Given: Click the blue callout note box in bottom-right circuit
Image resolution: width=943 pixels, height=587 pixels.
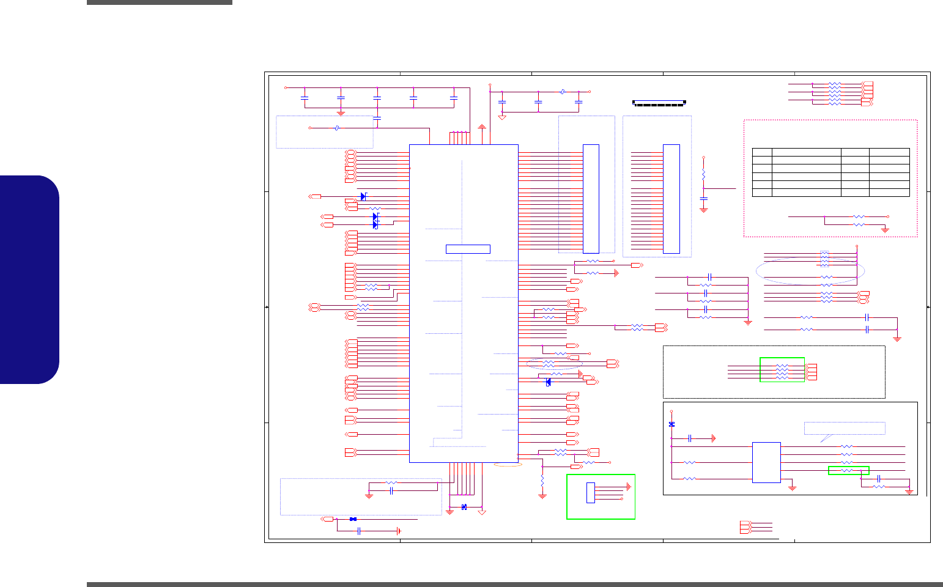Looking at the screenshot, I should coord(844,429).
